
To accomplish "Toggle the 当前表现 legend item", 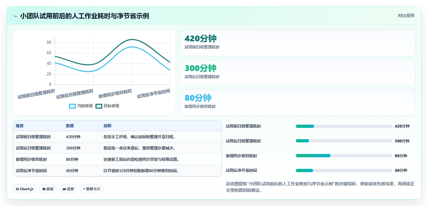I will pyautogui.click(x=81, y=106).
